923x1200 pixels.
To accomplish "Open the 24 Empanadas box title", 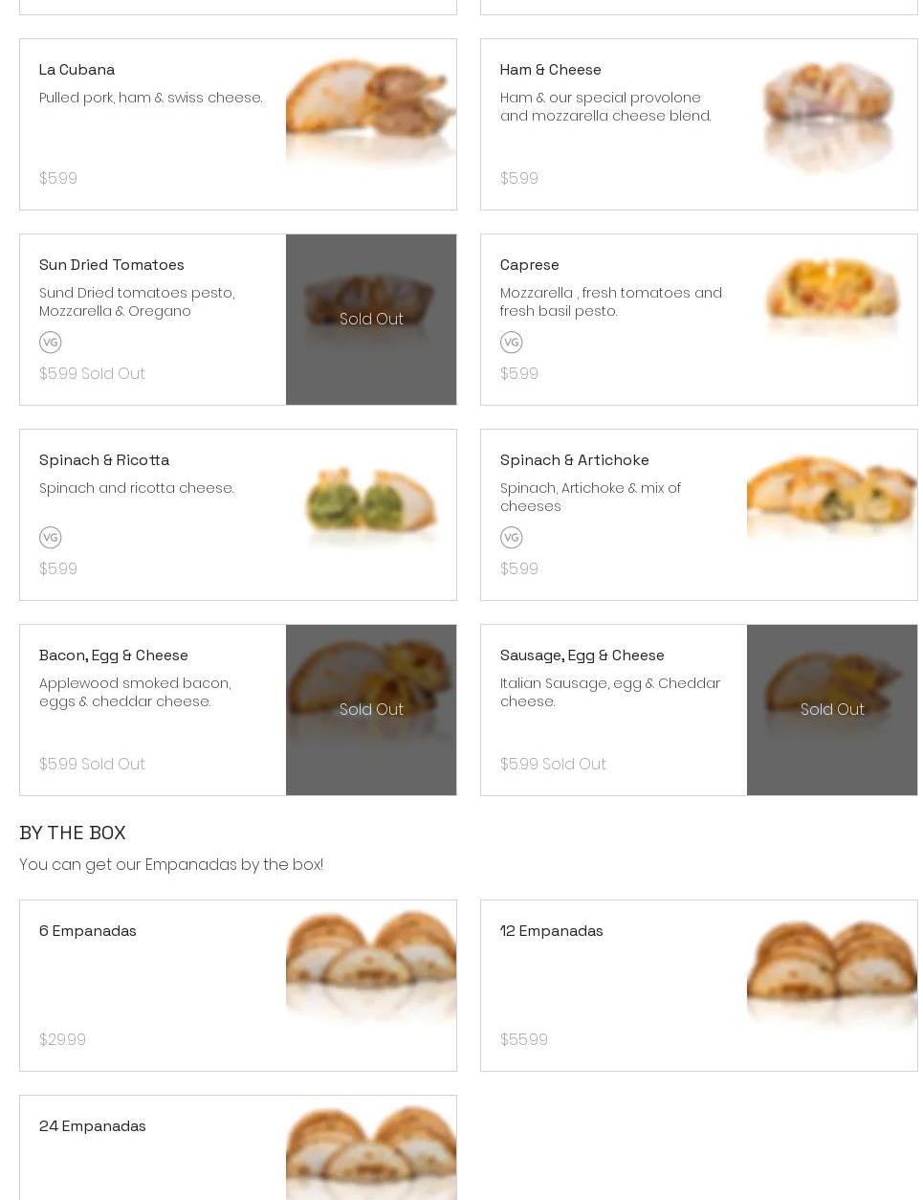I will pyautogui.click(x=93, y=1126).
